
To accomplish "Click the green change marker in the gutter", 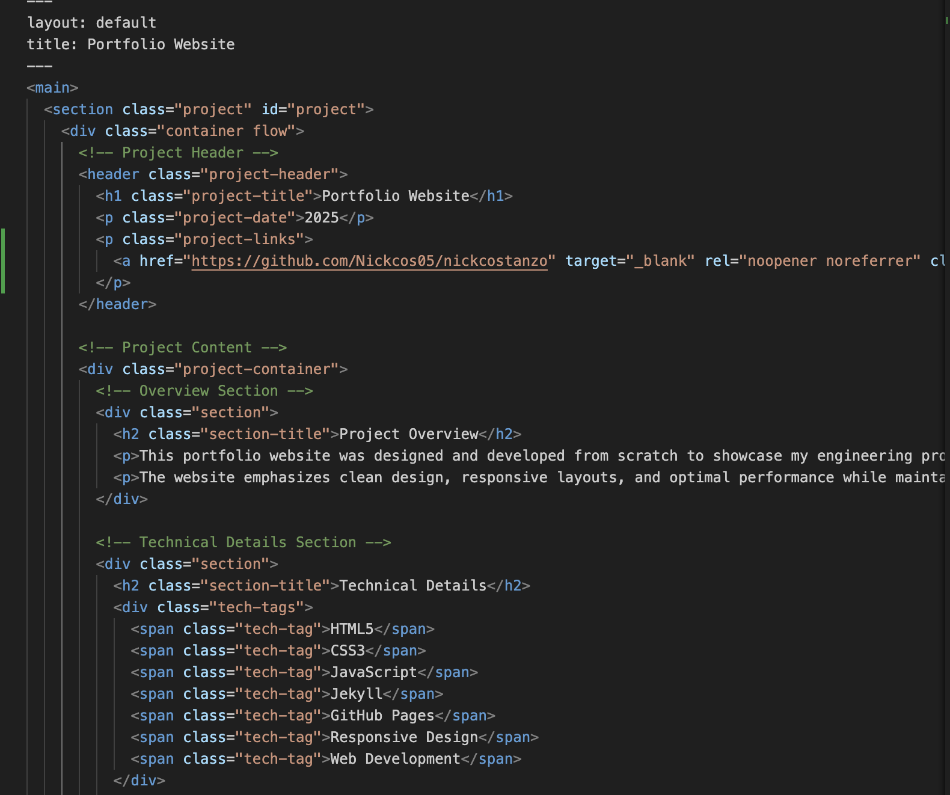I will (x=3, y=261).
